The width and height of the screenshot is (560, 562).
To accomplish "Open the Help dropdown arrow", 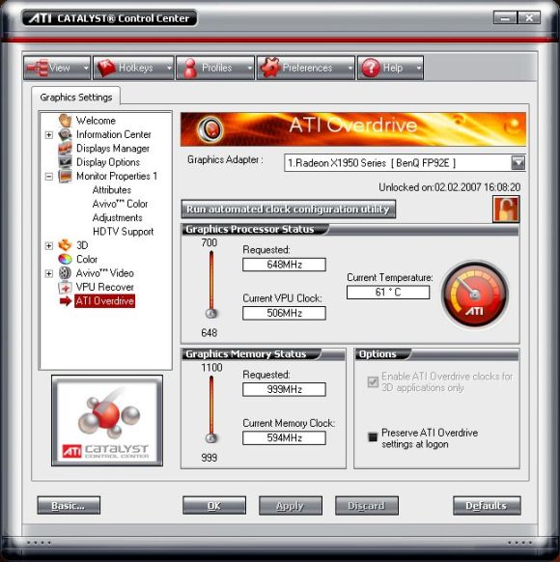I will point(418,68).
